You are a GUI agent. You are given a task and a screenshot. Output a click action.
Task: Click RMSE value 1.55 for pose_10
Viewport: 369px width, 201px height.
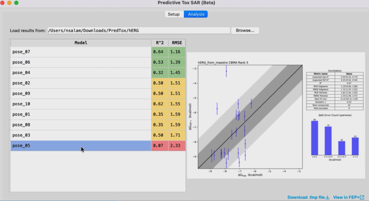click(177, 104)
